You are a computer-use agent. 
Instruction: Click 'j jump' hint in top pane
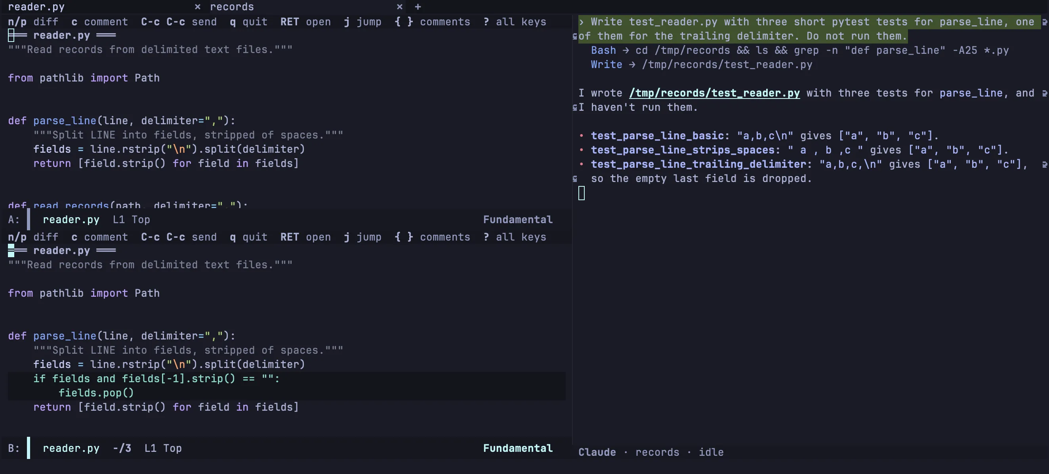[362, 22]
